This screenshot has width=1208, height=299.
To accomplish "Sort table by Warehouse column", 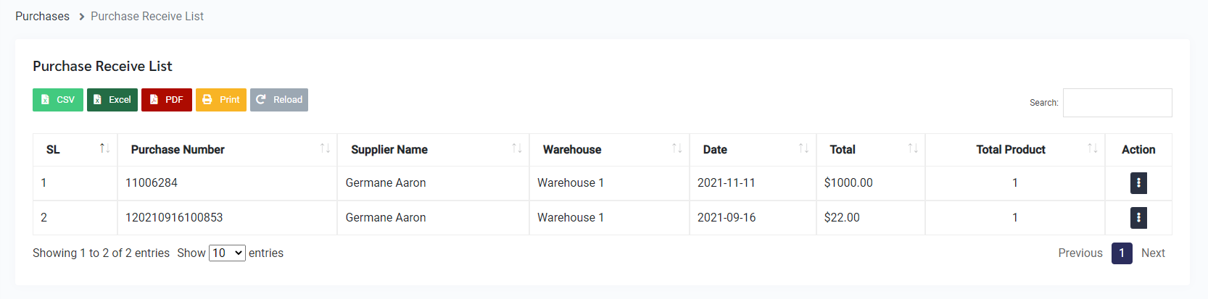I will pyautogui.click(x=572, y=150).
